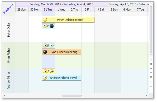Screen dimensions: 157x102
Task: Go to previous resource using the single up arrow
Action: [x=151, y=69]
